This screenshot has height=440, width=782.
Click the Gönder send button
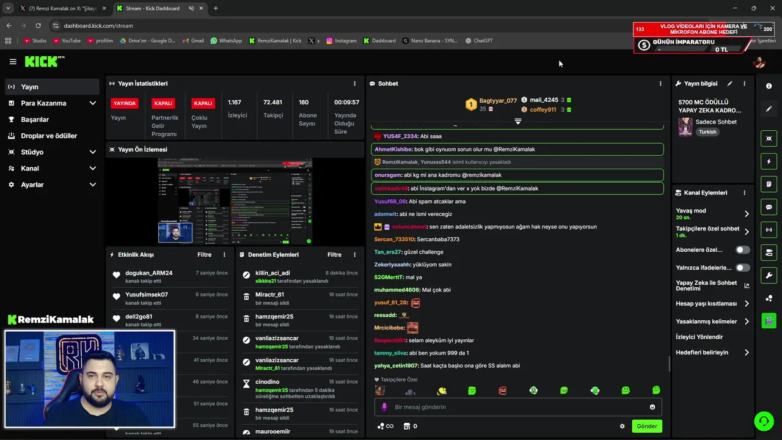[647, 427]
